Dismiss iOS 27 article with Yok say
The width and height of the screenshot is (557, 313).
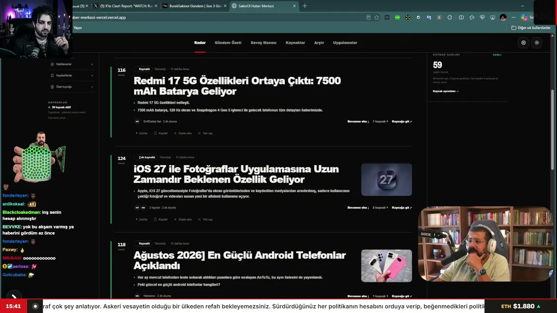[205, 220]
